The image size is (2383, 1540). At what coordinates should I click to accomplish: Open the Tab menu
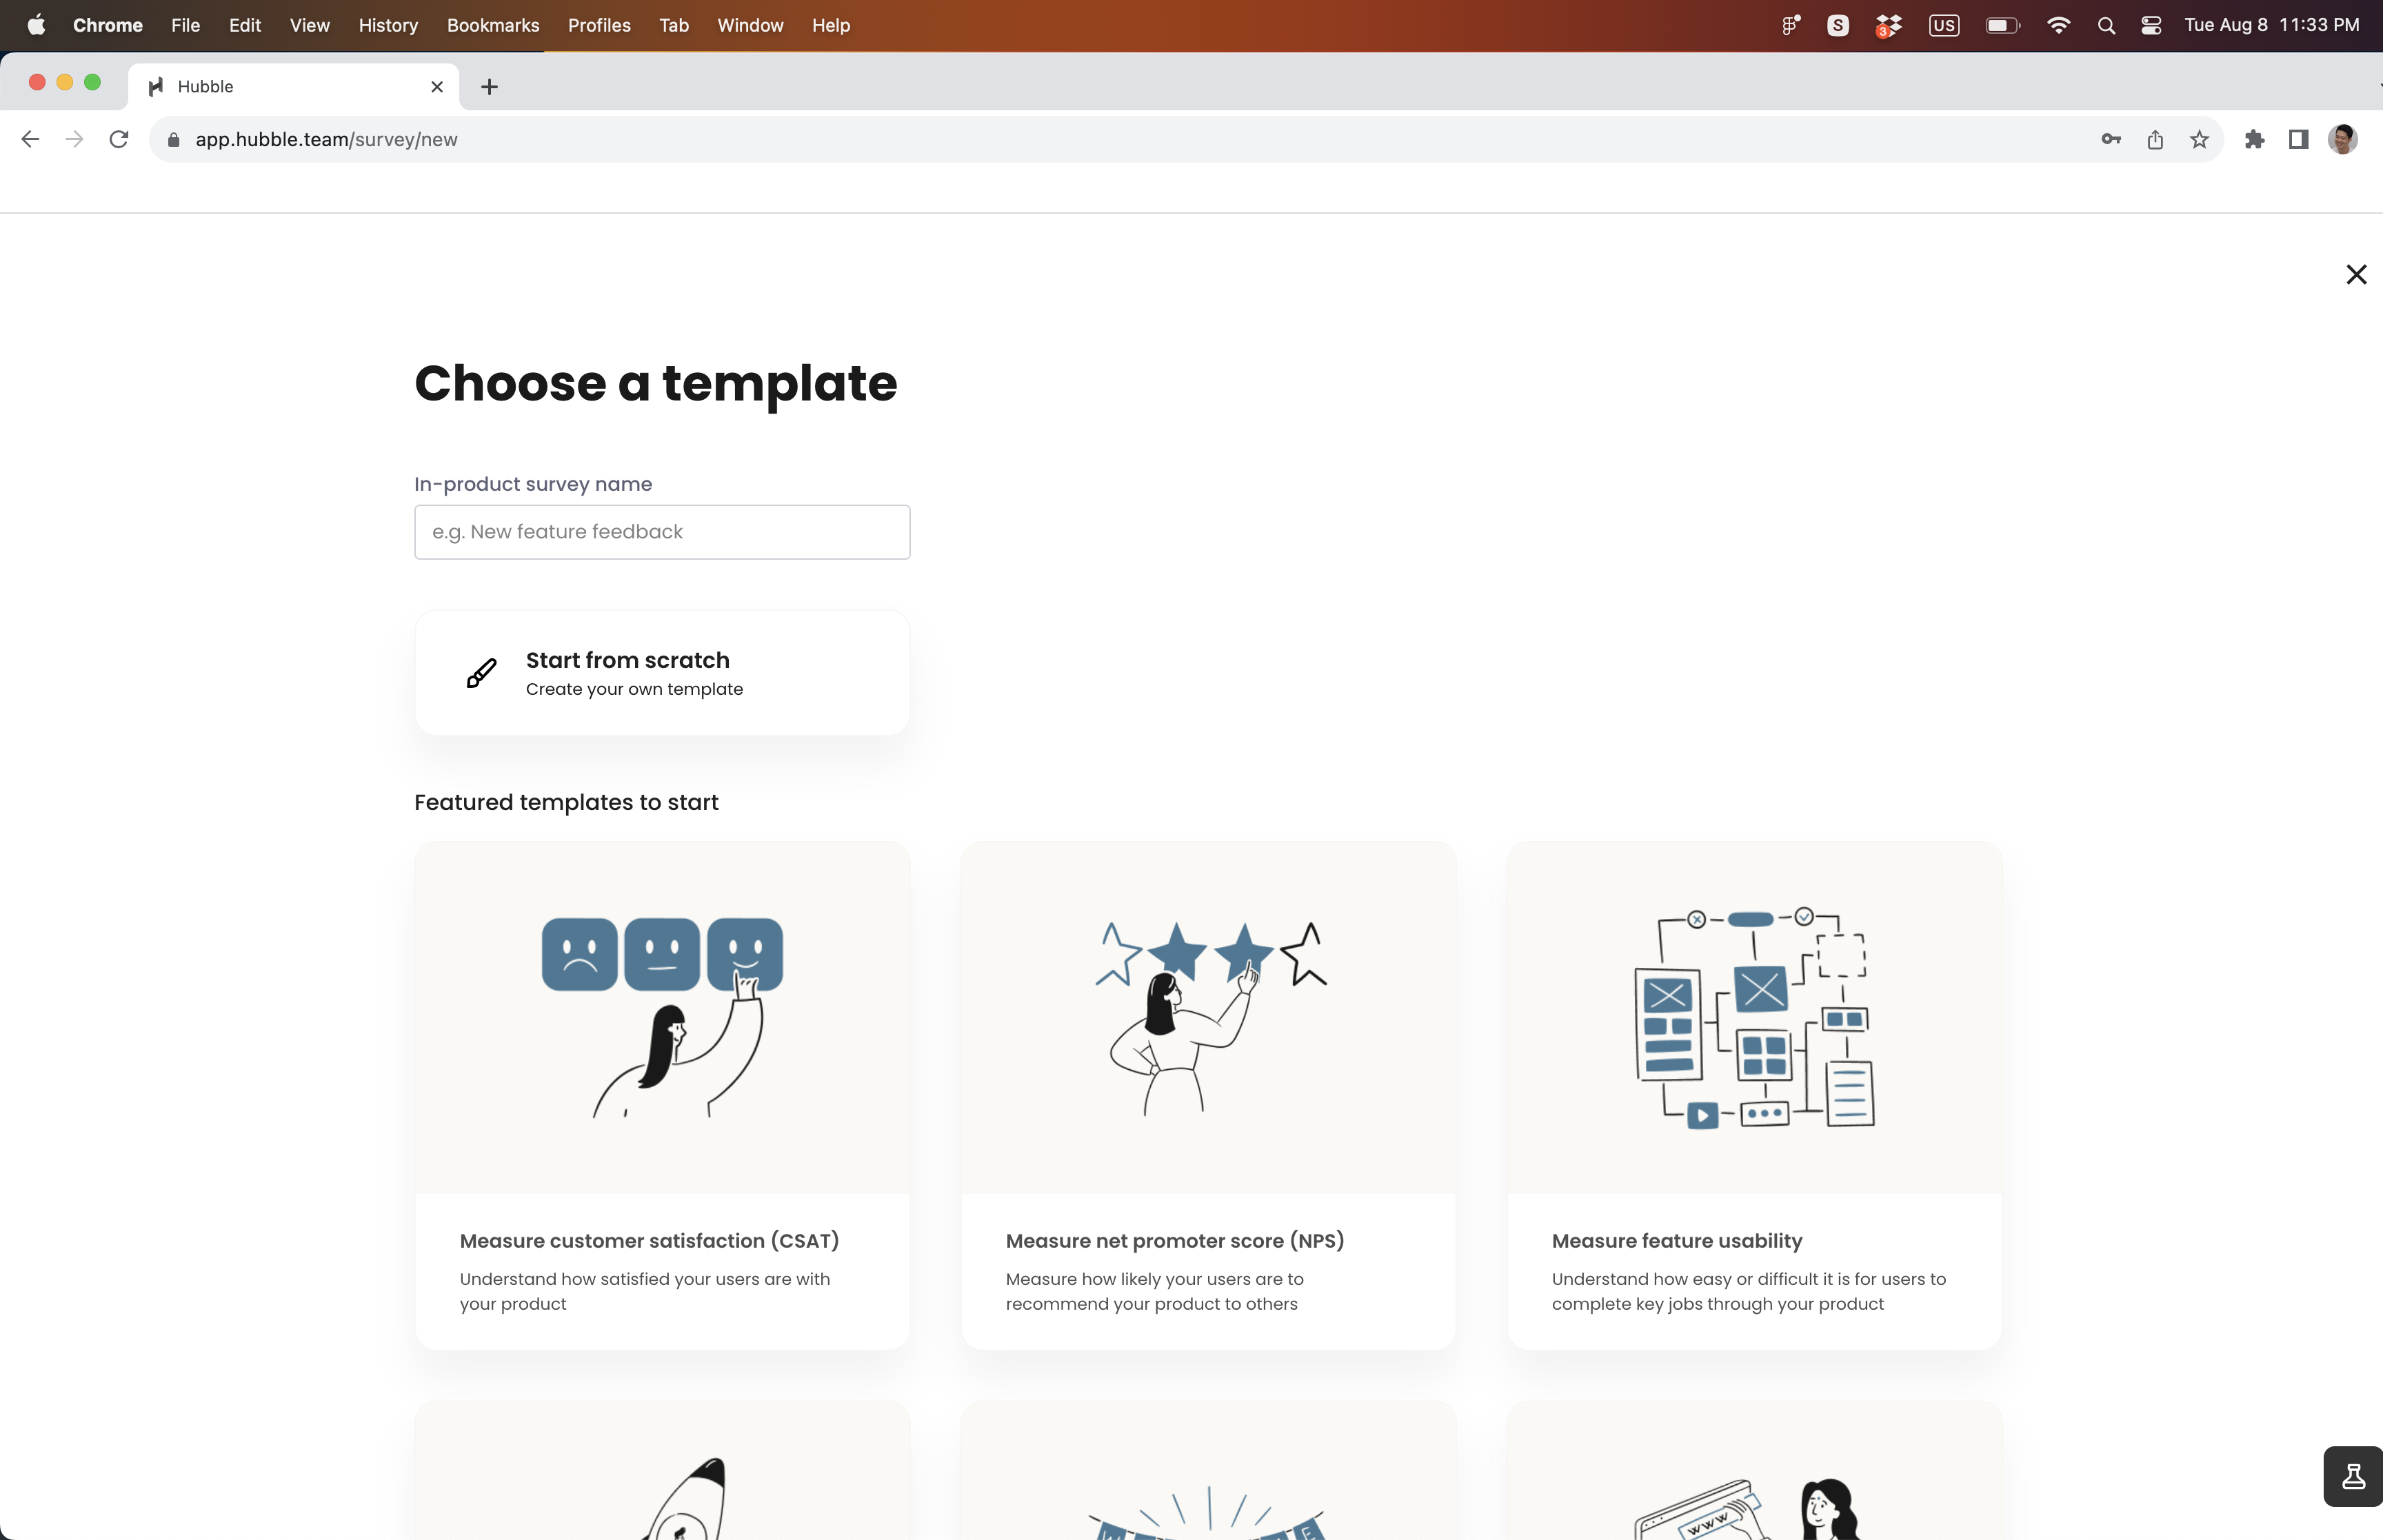coord(674,25)
